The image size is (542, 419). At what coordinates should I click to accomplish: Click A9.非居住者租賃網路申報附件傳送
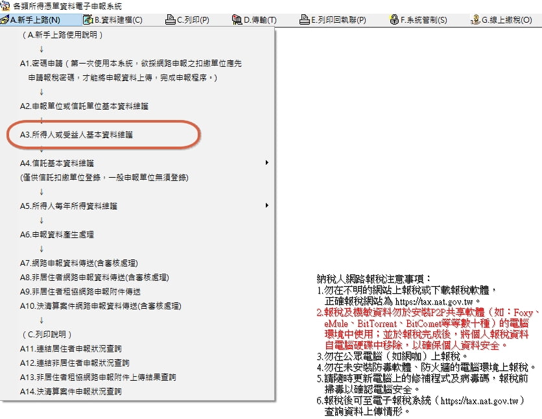[x=80, y=291]
